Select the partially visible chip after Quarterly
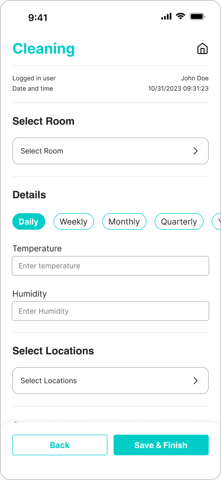Viewport: 221px width, 480px height. coord(216,221)
